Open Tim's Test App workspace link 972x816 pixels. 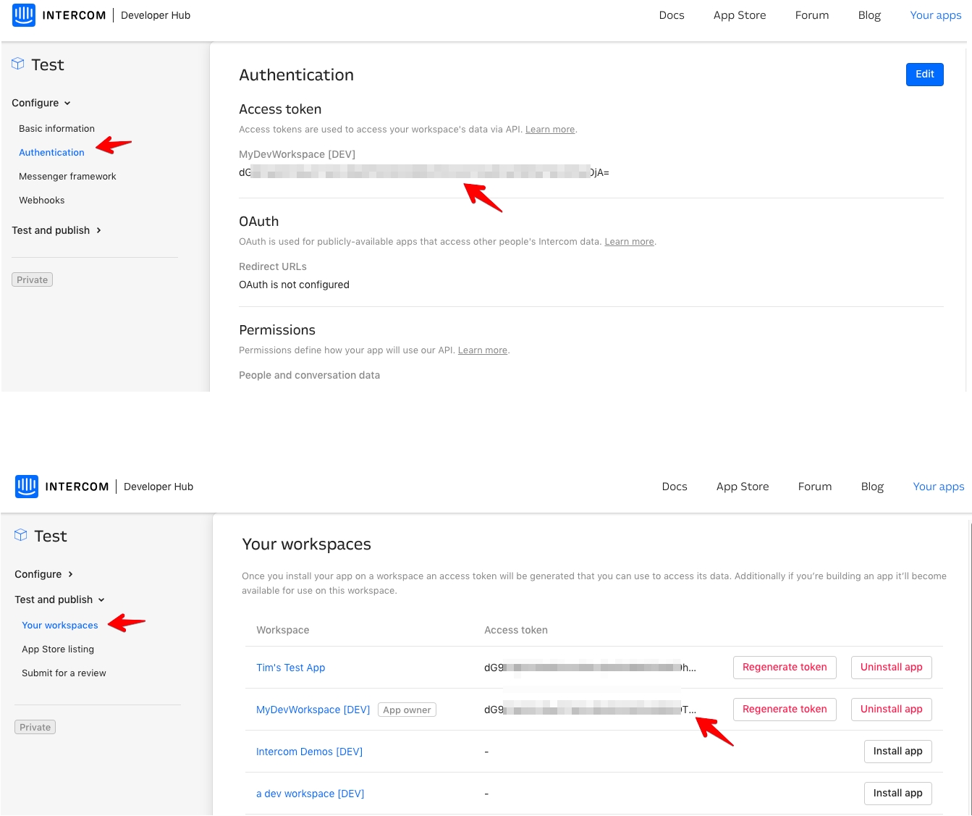tap(290, 668)
